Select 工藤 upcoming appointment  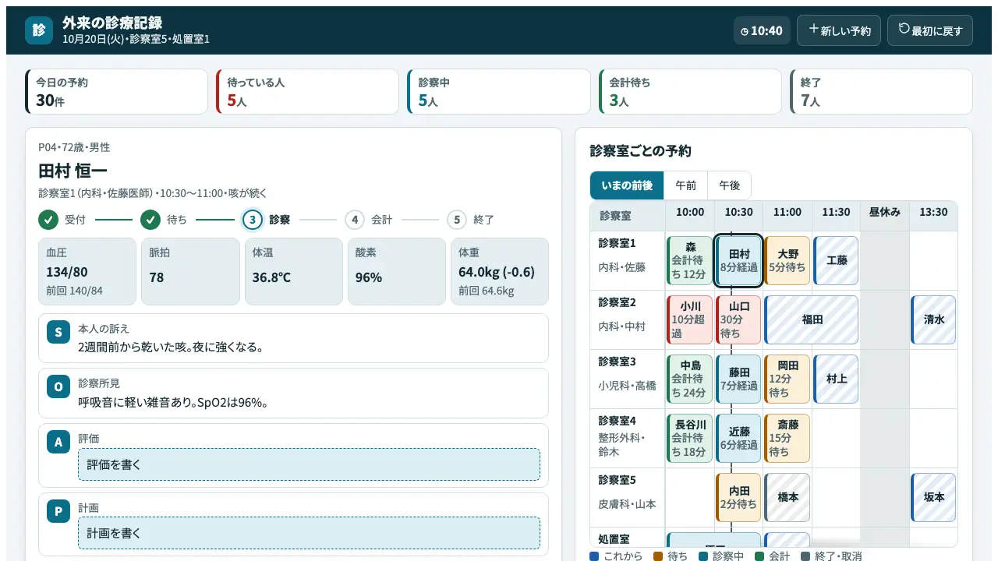tap(836, 261)
